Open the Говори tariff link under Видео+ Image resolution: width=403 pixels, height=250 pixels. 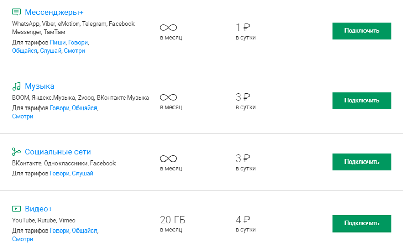coord(60,230)
